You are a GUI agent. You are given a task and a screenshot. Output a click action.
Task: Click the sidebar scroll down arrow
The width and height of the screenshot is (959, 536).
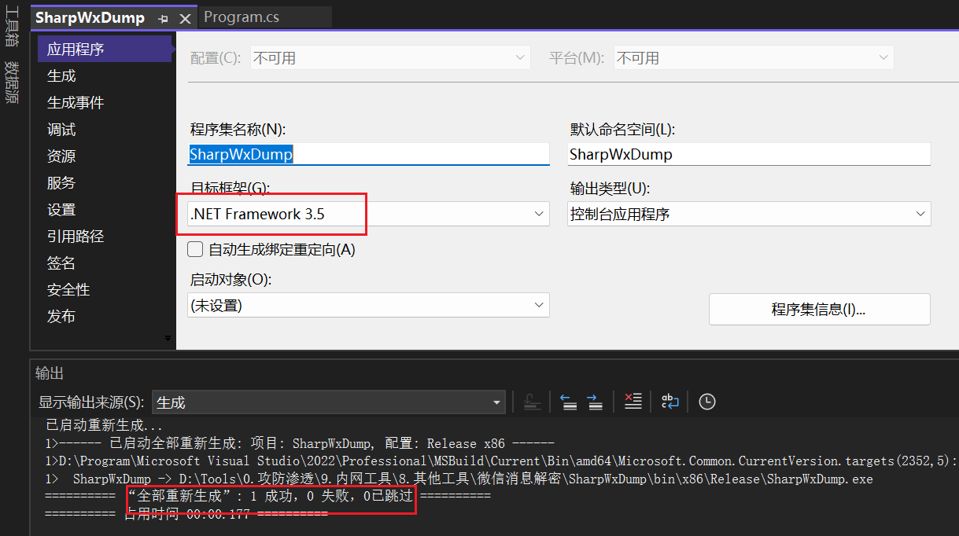(x=167, y=339)
